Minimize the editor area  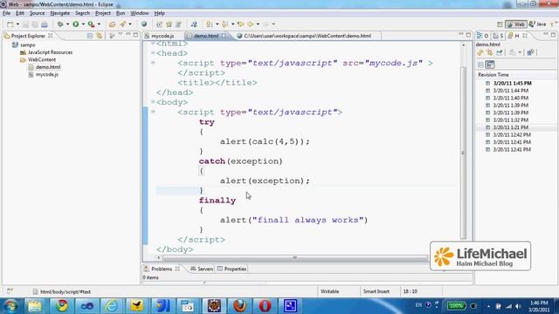[x=461, y=35]
